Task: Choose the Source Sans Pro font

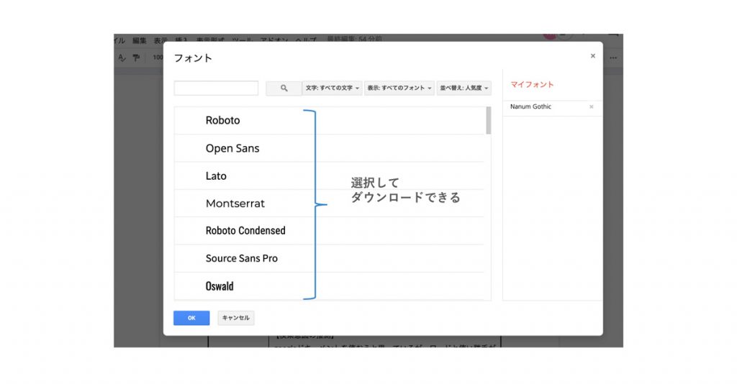Action: [x=242, y=258]
